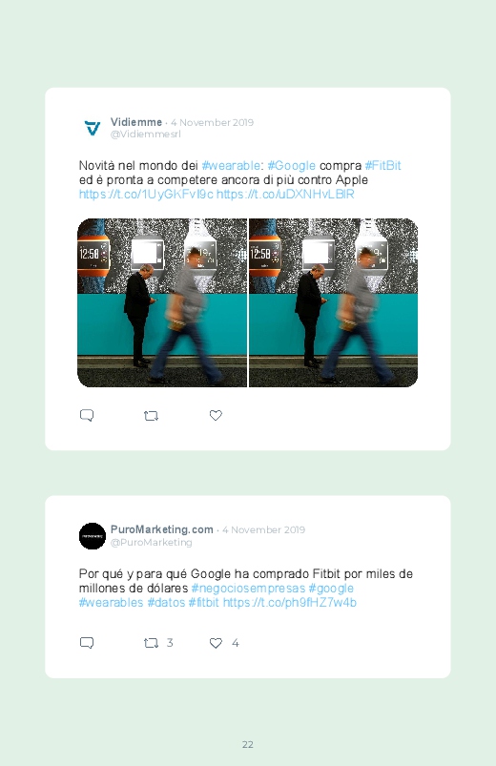Click the reply icon on Vidiemme tweet
496x766 pixels.
coord(87,415)
